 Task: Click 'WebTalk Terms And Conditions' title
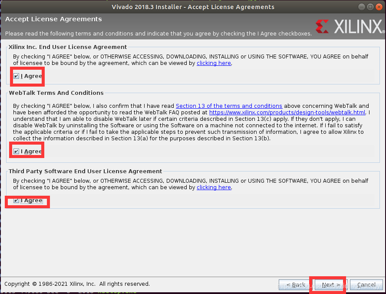(x=56, y=93)
